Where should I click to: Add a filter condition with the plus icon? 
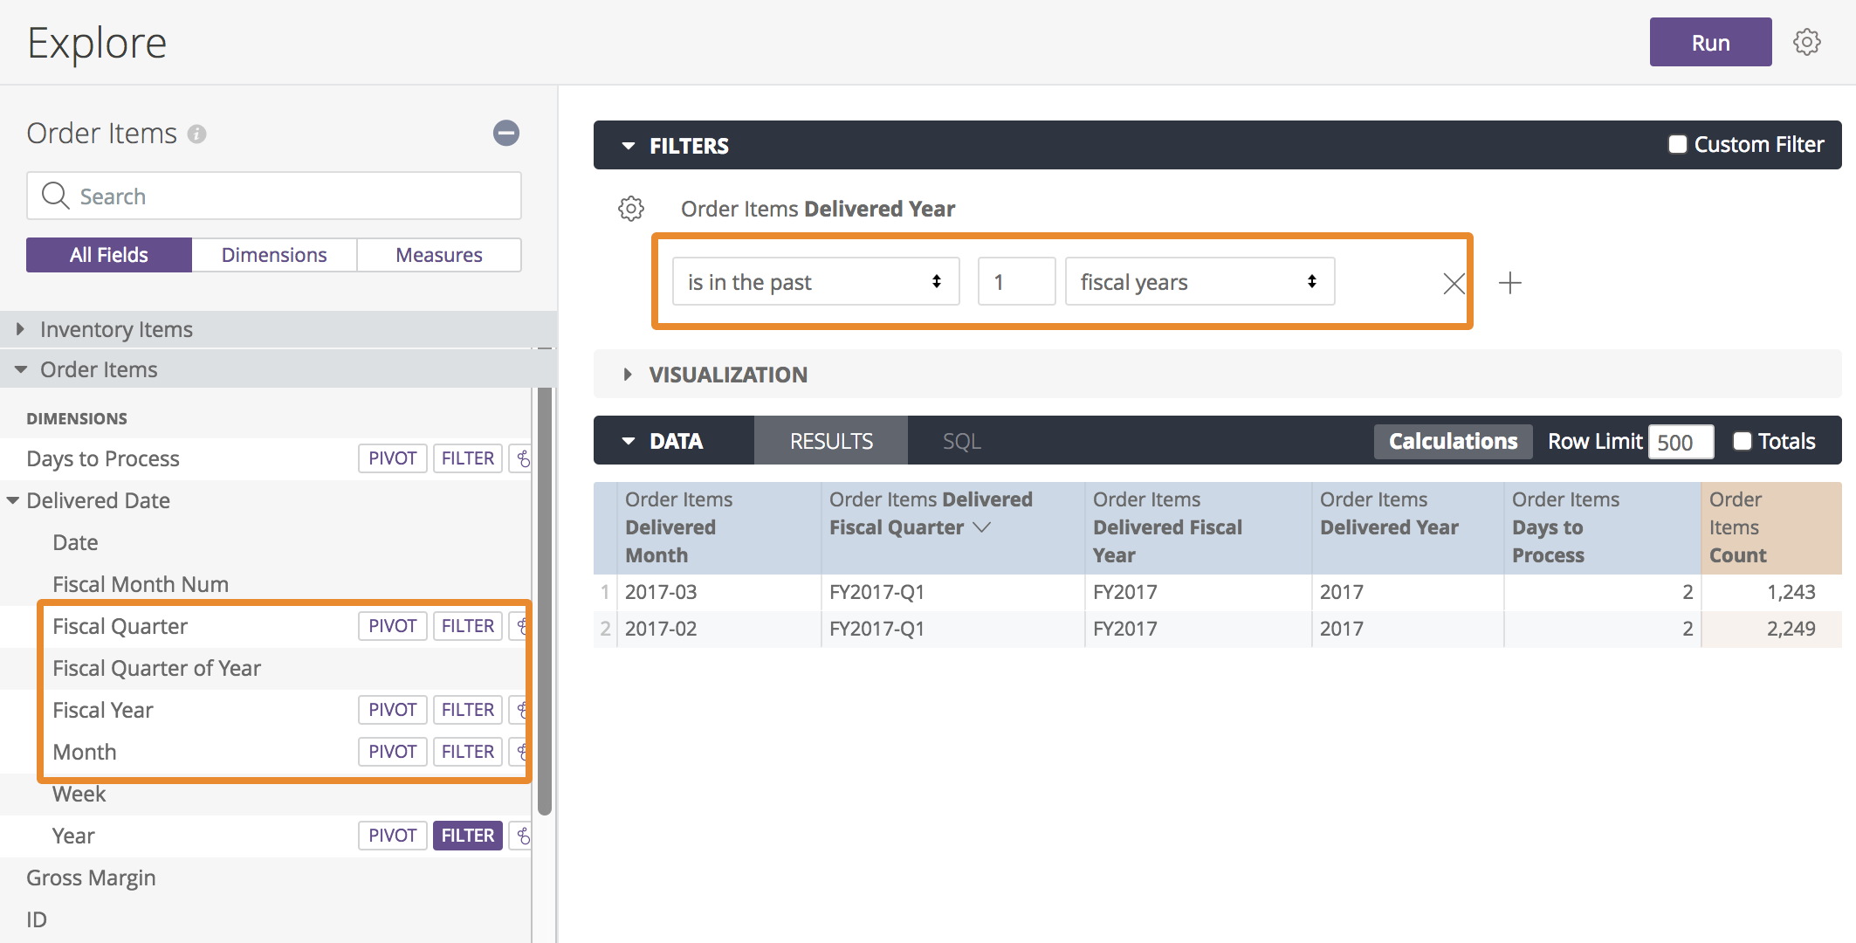(1509, 283)
